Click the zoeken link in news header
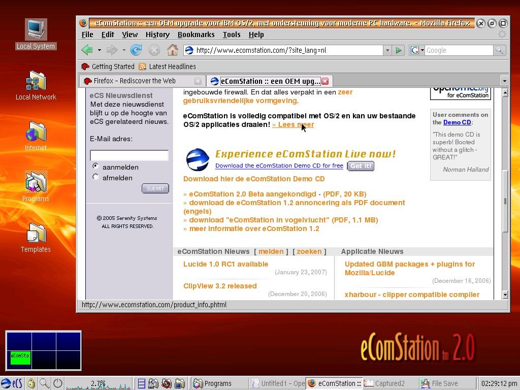The width and height of the screenshot is (520, 390). pyautogui.click(x=309, y=251)
